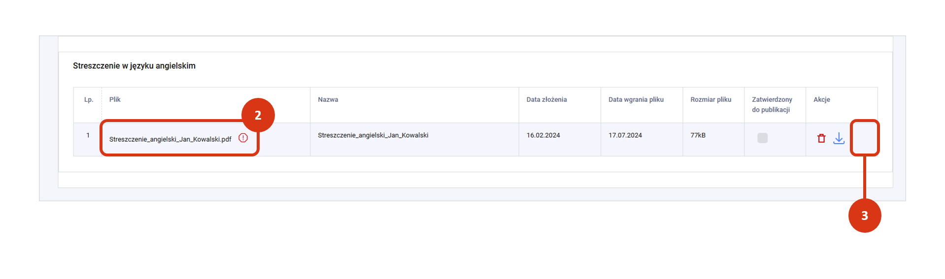Click the Zatwierdzony do publikacji column header
945x279 pixels.
[x=772, y=104]
